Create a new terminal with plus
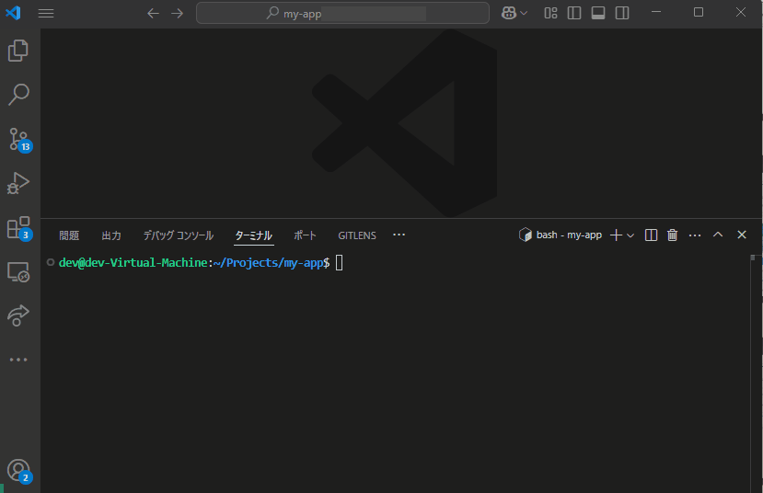Viewport: 763px width, 493px height. coord(616,235)
